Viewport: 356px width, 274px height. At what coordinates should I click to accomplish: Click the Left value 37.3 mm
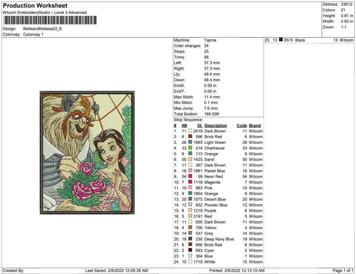point(212,63)
